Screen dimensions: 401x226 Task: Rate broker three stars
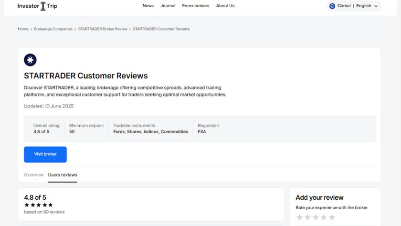(316, 217)
